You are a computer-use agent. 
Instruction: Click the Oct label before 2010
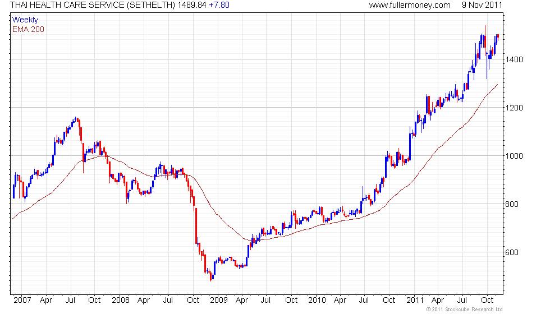pyautogui.click(x=291, y=301)
